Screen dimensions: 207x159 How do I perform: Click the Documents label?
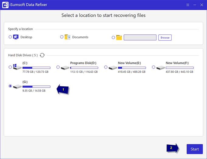pyautogui.click(x=80, y=37)
